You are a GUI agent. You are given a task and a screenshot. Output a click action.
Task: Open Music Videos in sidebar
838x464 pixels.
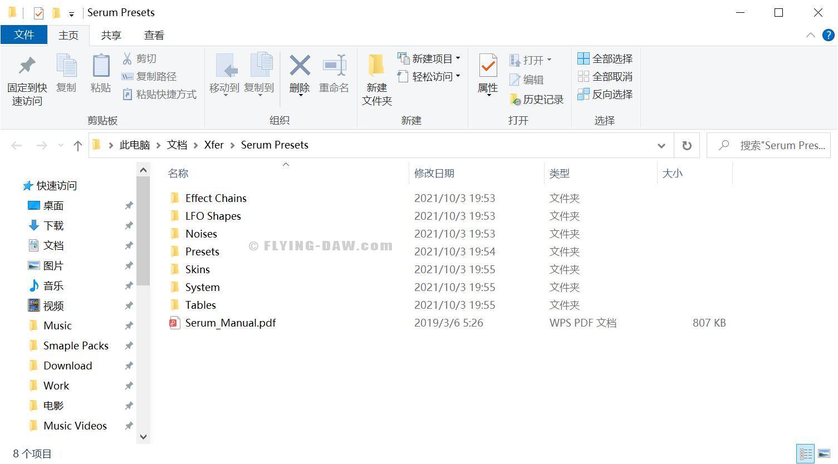point(75,426)
